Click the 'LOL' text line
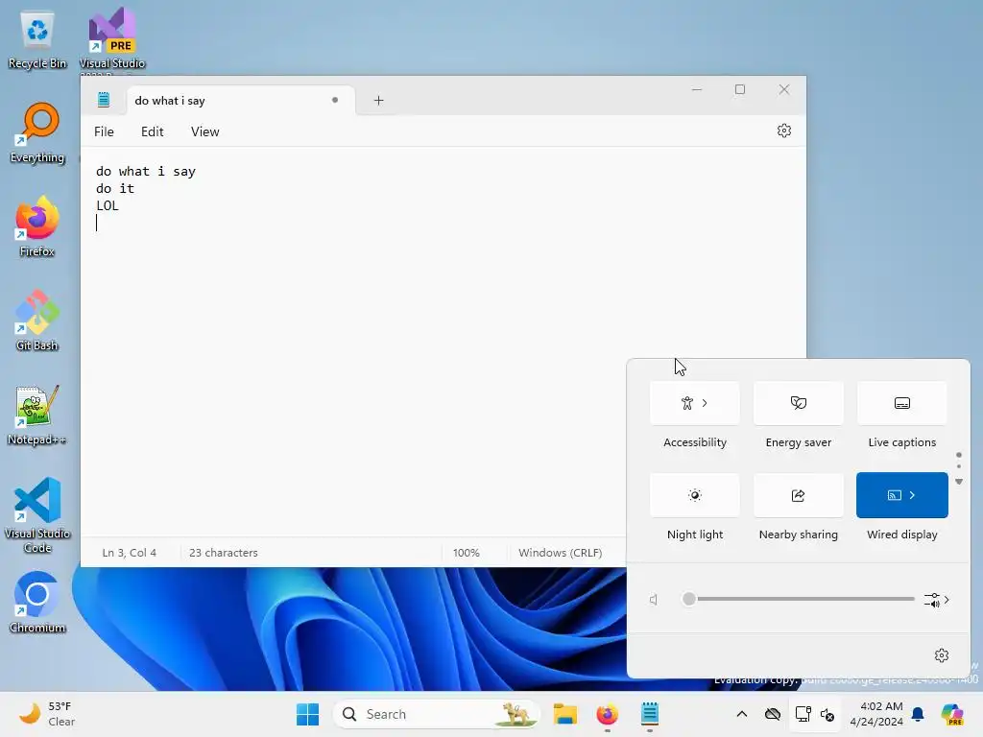983x737 pixels. tap(108, 205)
